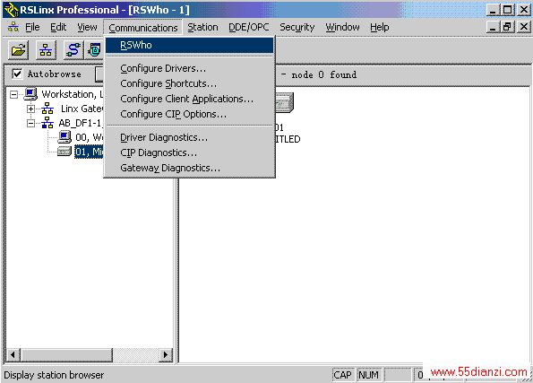Open the DDE/OPC menu
Image resolution: width=533 pixels, height=383 pixels.
(x=248, y=27)
